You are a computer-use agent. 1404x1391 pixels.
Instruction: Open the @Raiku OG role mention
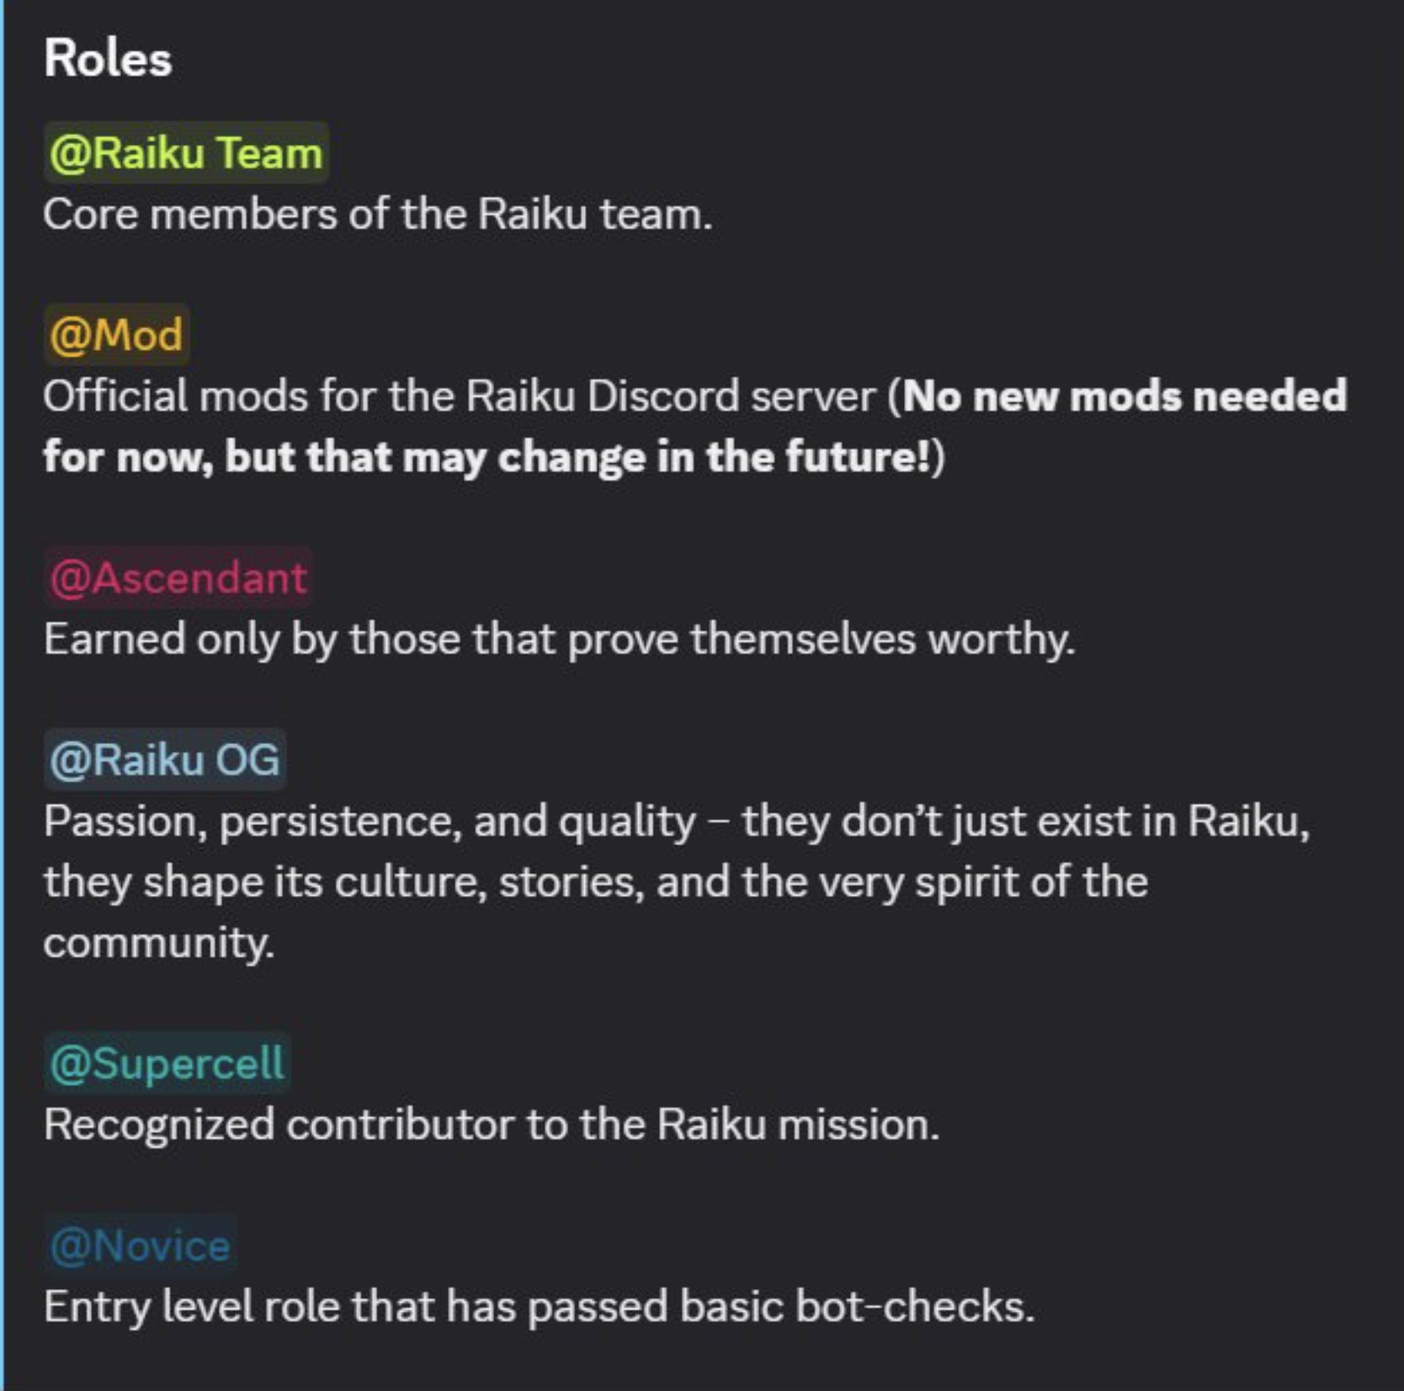[x=164, y=759]
